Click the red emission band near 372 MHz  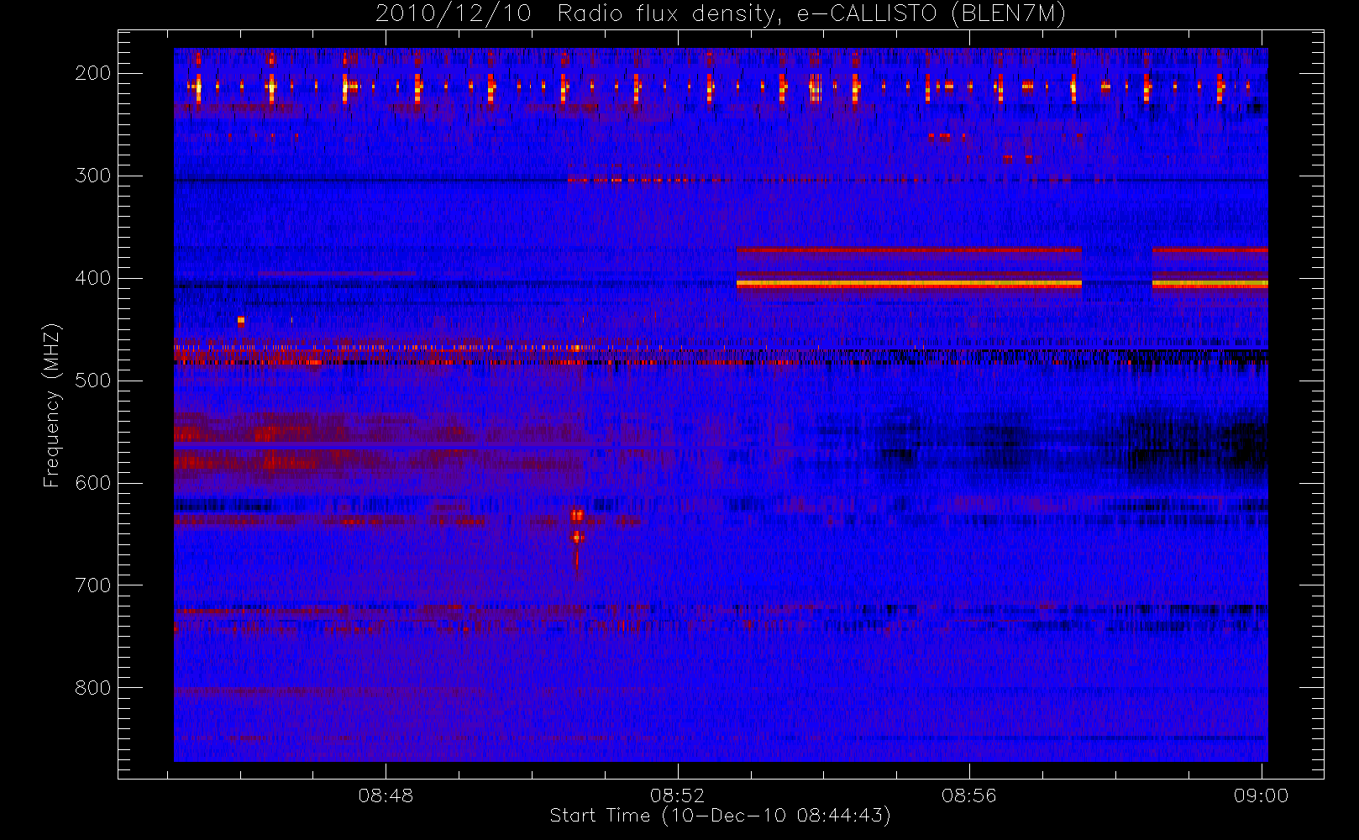tap(909, 249)
